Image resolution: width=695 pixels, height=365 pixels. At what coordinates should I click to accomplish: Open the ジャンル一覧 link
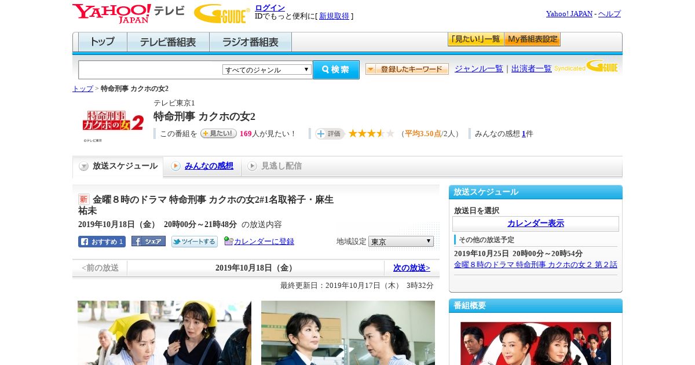479,68
